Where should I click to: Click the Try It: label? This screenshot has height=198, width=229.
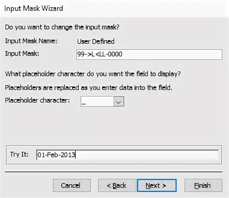coord(19,154)
